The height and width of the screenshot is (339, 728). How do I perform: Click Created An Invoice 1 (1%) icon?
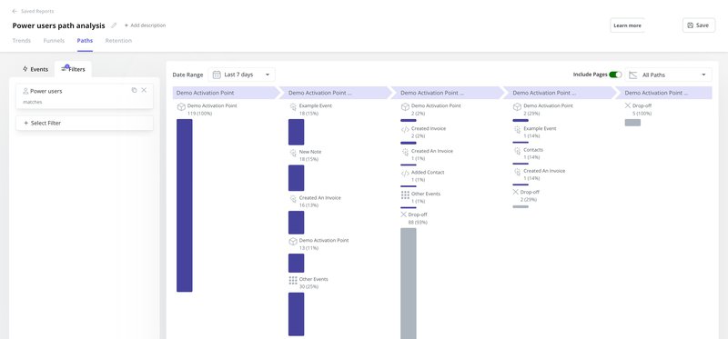405,152
